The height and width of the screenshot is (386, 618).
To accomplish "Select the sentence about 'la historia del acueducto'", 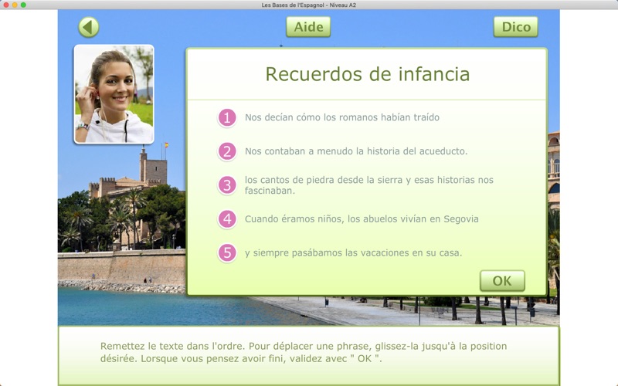I will coord(356,151).
